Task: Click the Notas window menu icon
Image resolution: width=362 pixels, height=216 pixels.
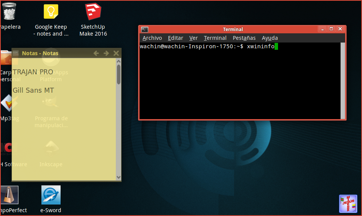Action: click(x=16, y=53)
